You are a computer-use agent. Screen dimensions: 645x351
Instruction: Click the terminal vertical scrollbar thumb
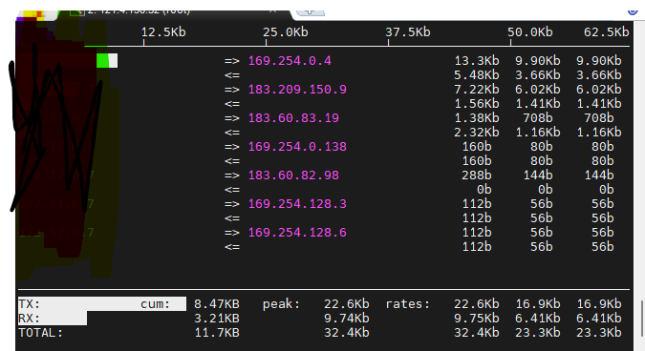[642, 319]
